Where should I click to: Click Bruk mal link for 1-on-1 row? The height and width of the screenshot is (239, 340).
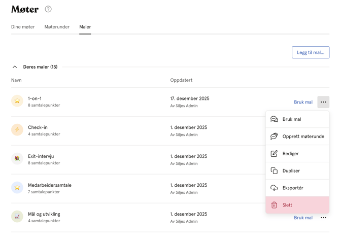click(303, 102)
